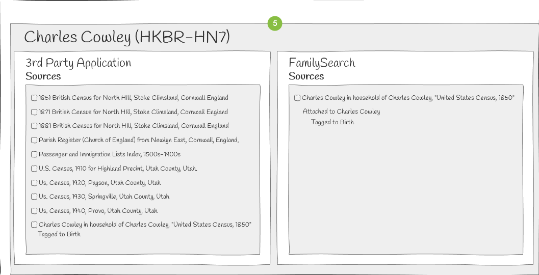Check the 1881 British Census source

coord(34,126)
